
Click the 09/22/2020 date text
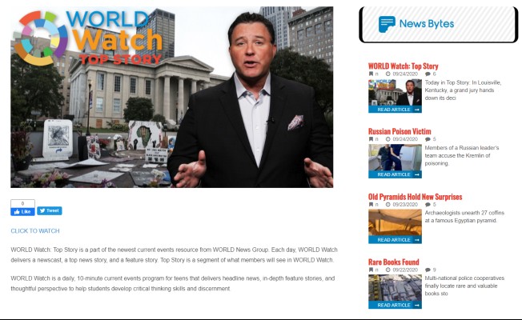(x=405, y=270)
